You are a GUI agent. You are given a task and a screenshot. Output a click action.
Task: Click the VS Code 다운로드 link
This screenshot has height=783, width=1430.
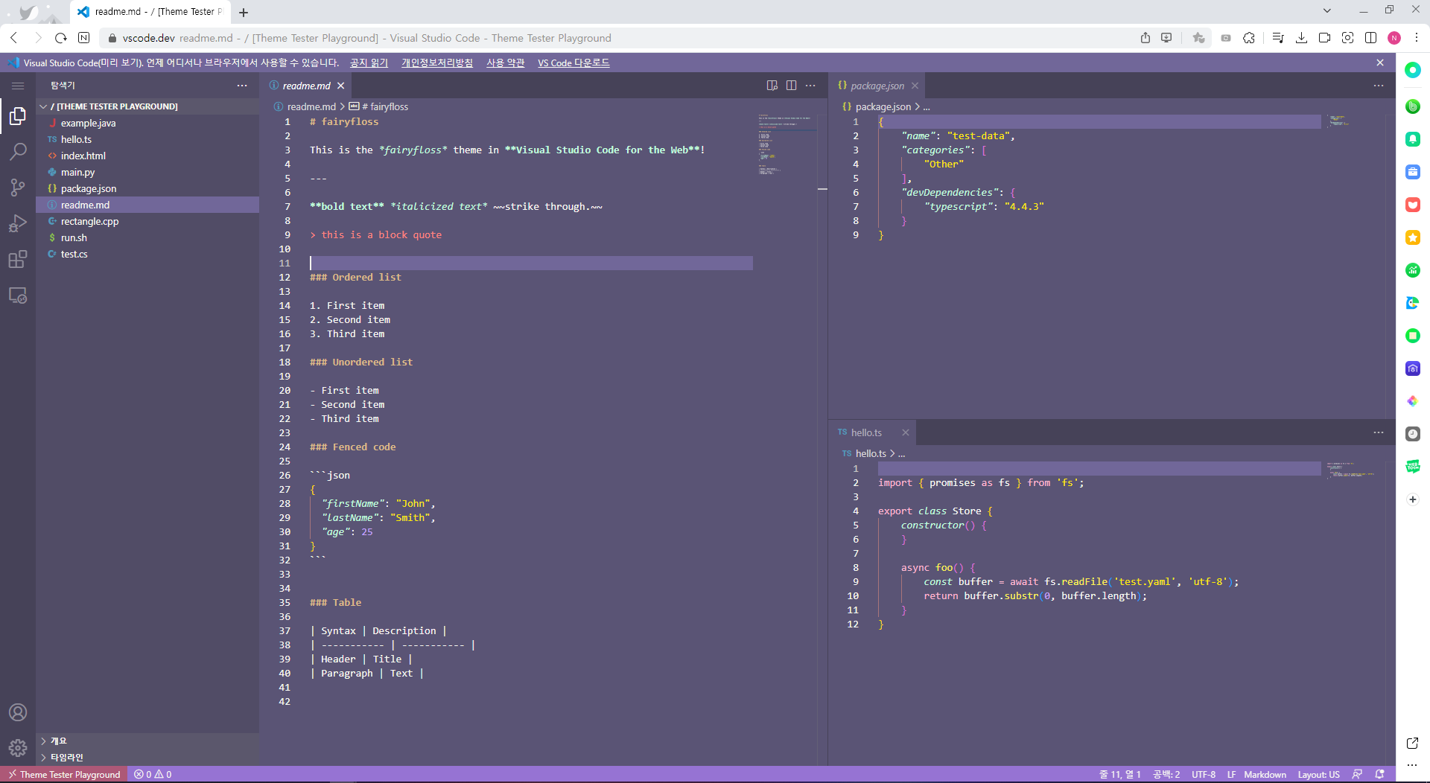coord(573,63)
